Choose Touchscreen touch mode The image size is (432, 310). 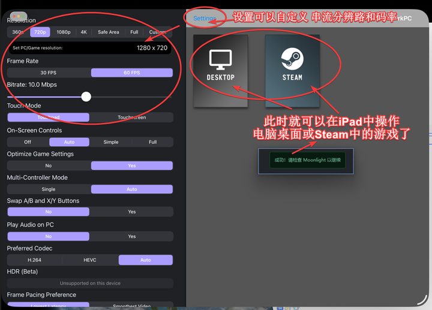131,118
